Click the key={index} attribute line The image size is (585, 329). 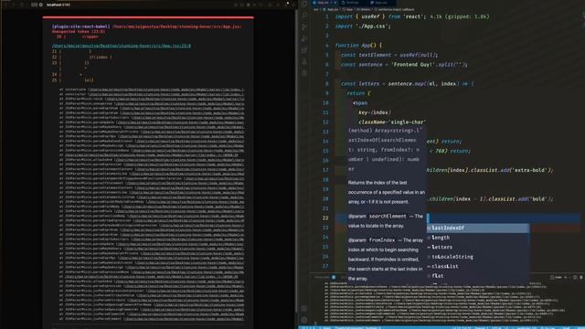pos(375,112)
